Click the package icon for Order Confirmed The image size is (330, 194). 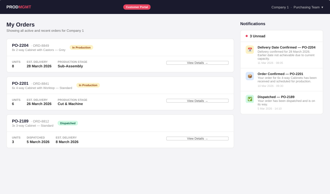coord(250,76)
